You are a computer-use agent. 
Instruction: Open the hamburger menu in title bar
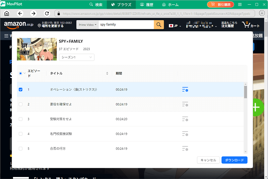coord(240,5)
